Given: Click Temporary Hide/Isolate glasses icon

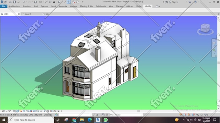Looking at the screenshot, I should tap(41, 111).
